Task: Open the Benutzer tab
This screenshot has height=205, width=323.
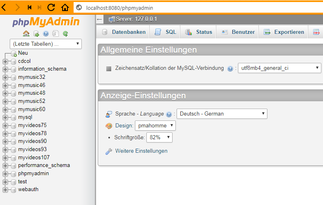Action: 238,32
